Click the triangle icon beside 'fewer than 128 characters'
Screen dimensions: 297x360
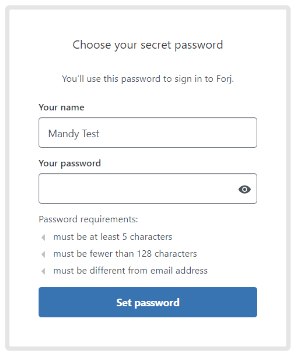(43, 254)
